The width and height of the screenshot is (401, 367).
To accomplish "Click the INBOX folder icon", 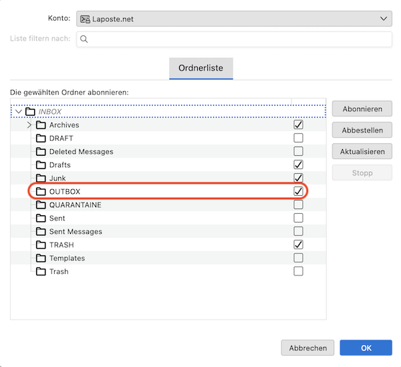I will click(30, 112).
